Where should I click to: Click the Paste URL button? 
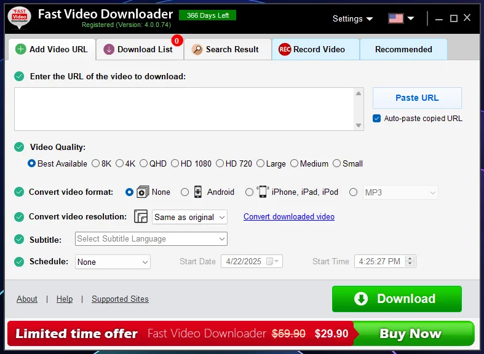pos(417,98)
